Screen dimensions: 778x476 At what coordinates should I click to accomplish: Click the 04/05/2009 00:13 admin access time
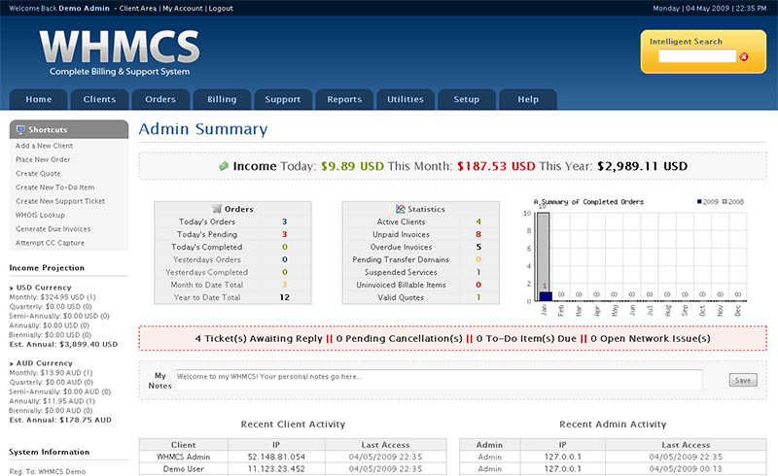686,468
